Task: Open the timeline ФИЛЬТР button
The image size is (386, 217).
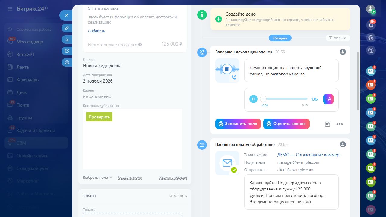Action: point(338,38)
